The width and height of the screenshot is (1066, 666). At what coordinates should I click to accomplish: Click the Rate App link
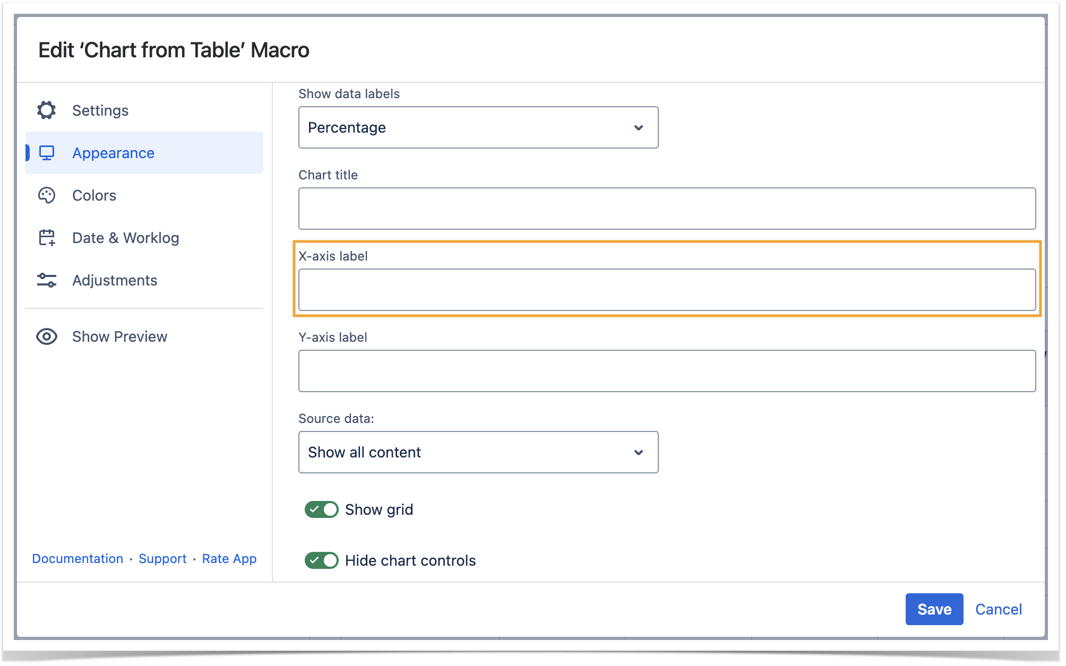(x=229, y=559)
